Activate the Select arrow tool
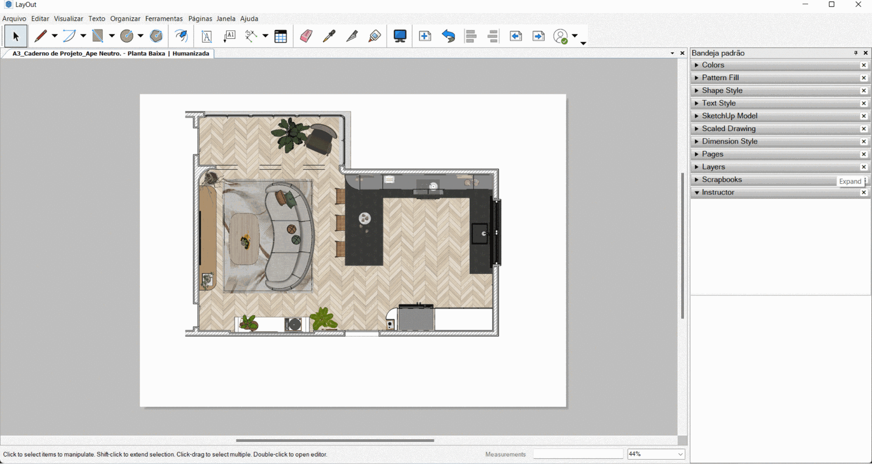 pos(16,36)
